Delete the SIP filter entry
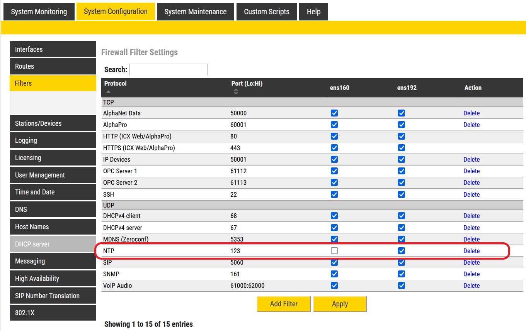526x331 pixels. point(471,262)
